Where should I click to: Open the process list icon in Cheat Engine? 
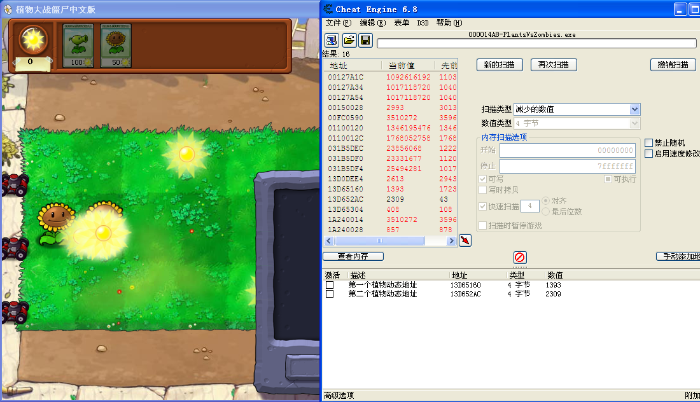(332, 41)
